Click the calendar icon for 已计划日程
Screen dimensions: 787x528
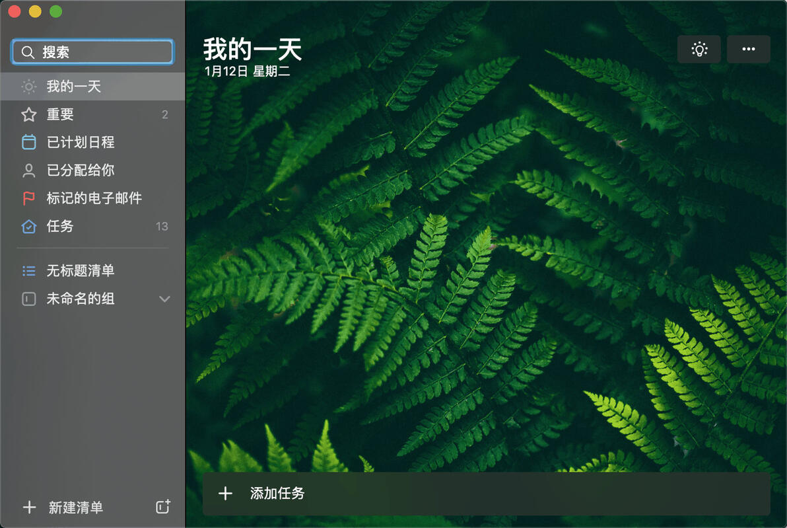coord(28,142)
